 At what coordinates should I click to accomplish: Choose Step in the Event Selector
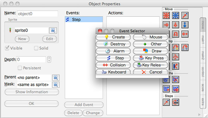click(x=113, y=58)
